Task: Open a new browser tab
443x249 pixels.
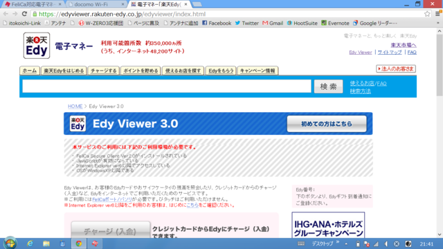Action: 197,4
